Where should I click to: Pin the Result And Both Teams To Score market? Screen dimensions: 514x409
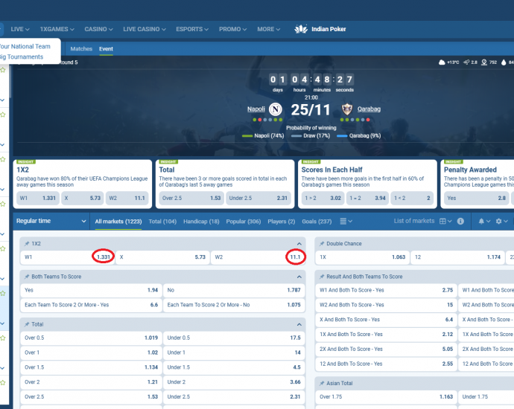322,277
